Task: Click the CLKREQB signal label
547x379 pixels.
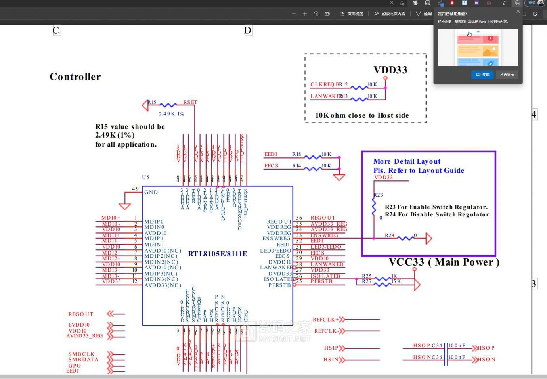Action: click(x=324, y=84)
